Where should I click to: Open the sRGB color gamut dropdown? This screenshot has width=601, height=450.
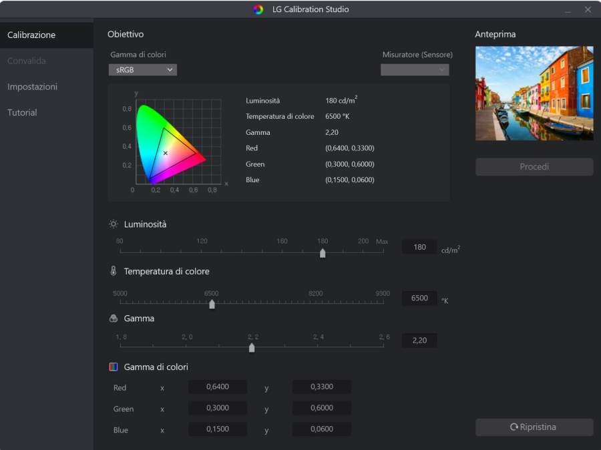[143, 69]
